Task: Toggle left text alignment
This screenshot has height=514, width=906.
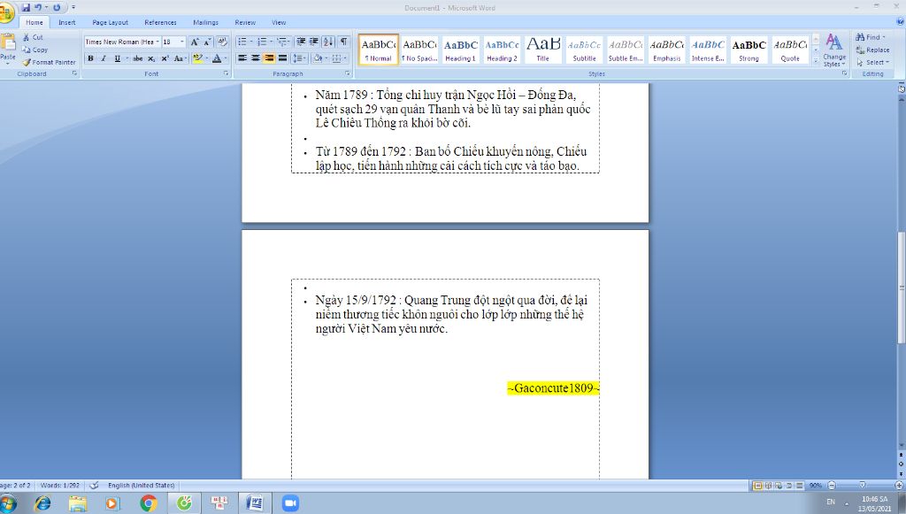Action: 242,58
